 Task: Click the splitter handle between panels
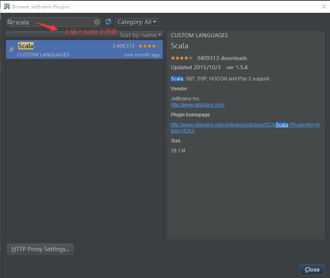click(165, 135)
